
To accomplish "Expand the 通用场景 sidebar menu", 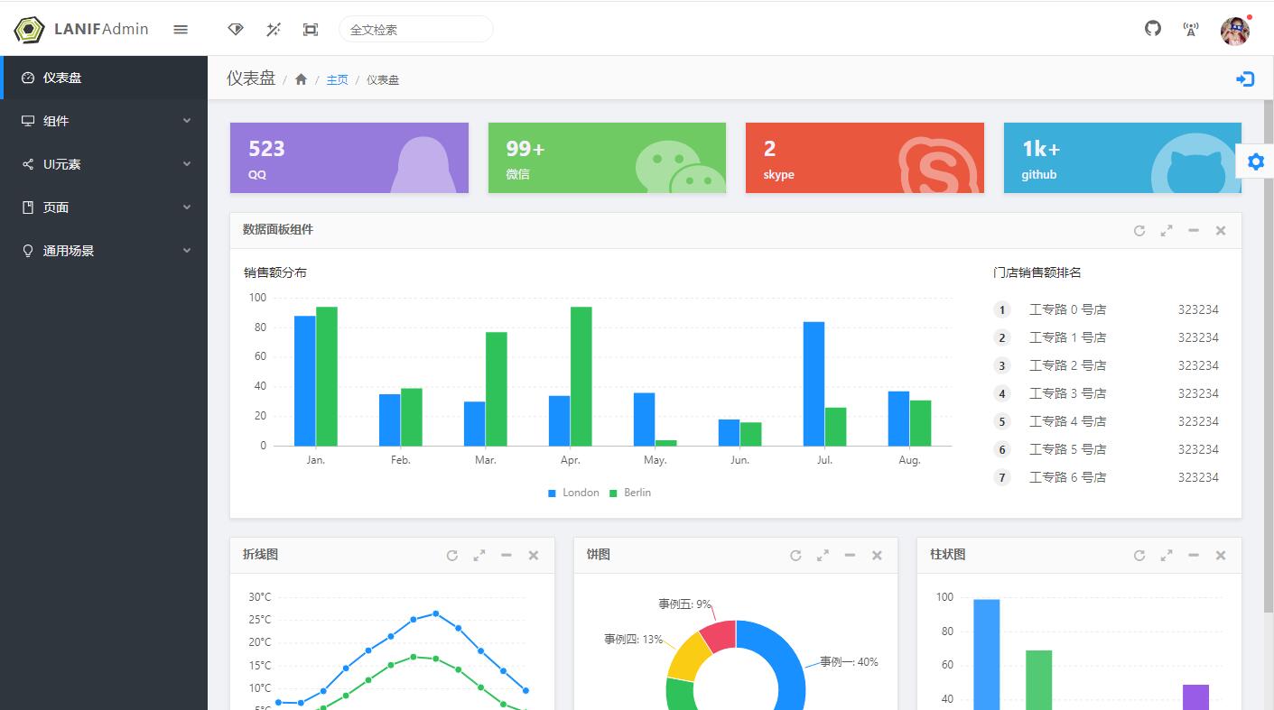I will [x=104, y=251].
